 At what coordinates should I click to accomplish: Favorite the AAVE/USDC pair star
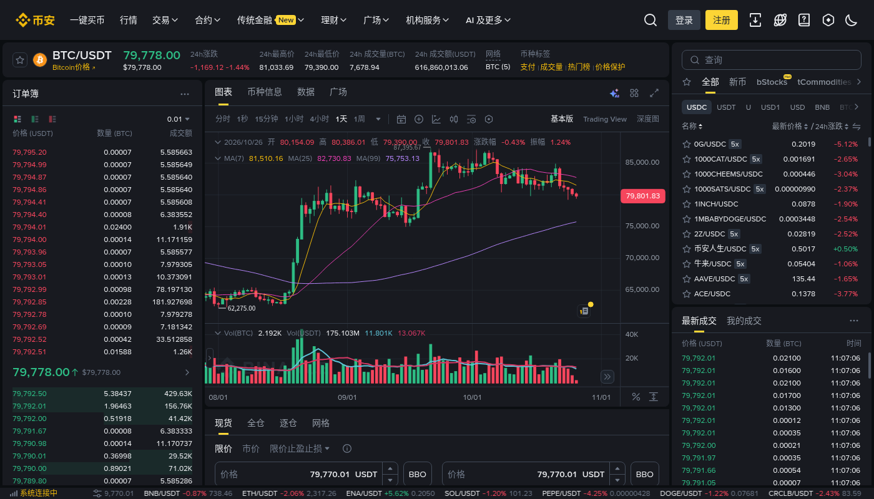tap(687, 279)
